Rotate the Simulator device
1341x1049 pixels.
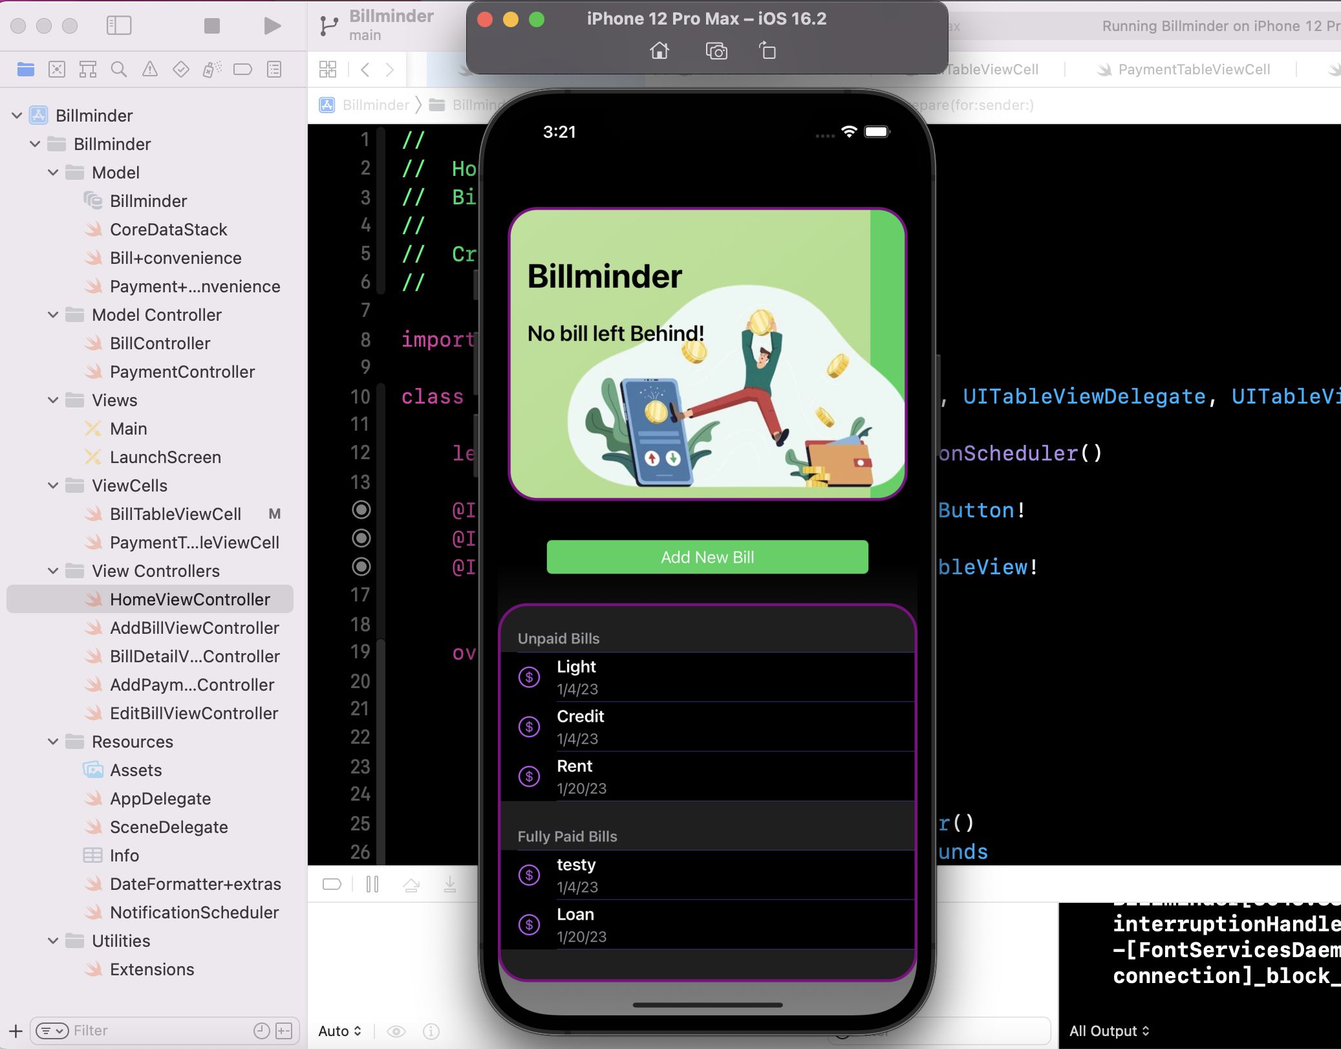tap(767, 50)
